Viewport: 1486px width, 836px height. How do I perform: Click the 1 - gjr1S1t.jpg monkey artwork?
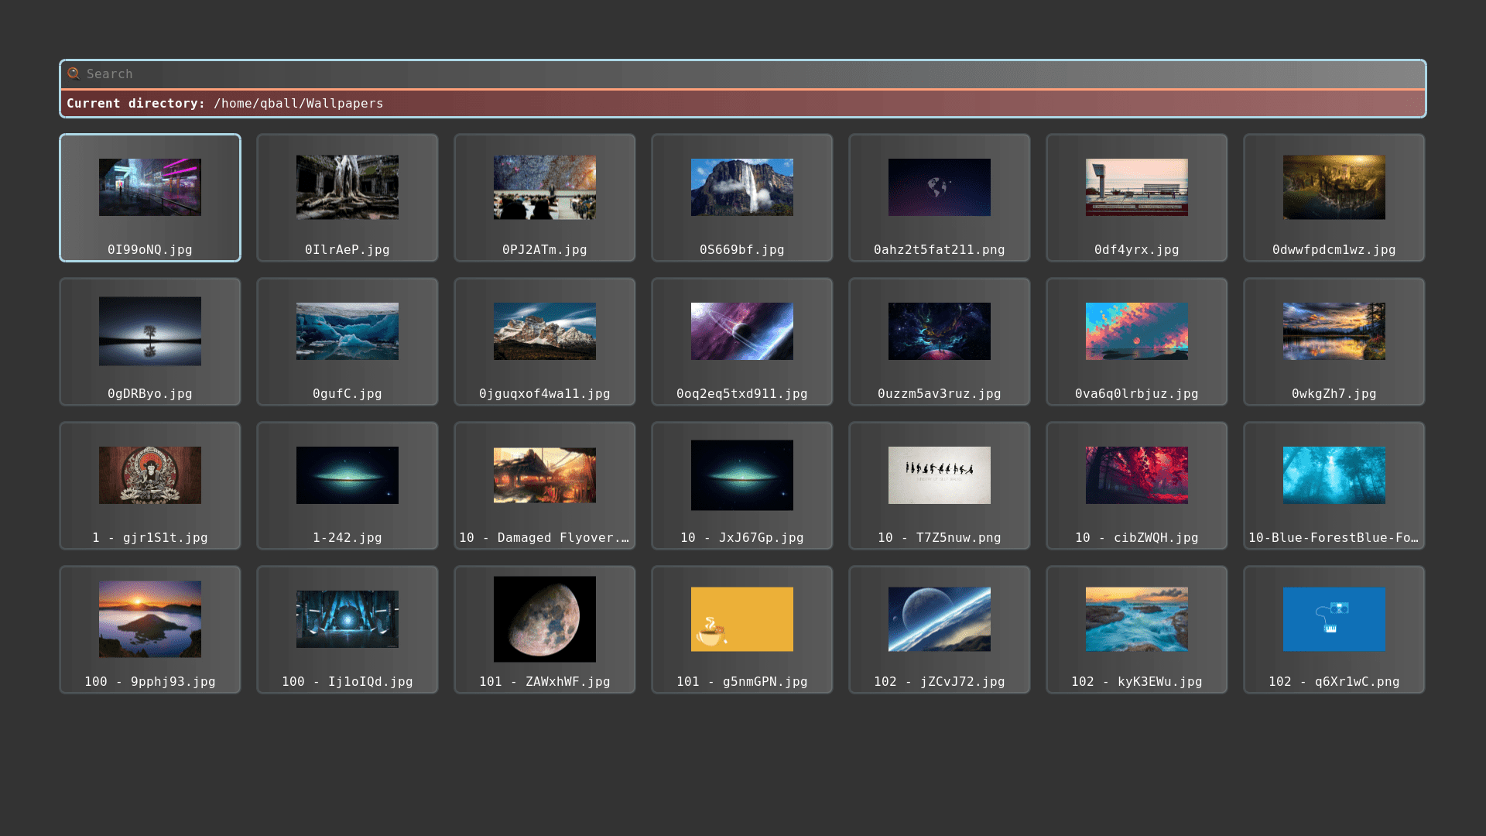[149, 485]
